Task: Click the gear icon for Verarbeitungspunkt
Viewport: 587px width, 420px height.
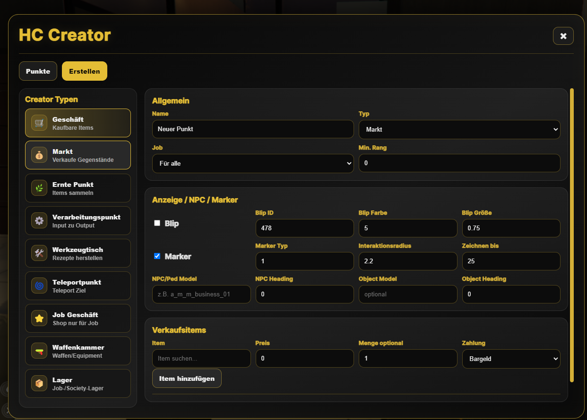Action: coord(39,220)
